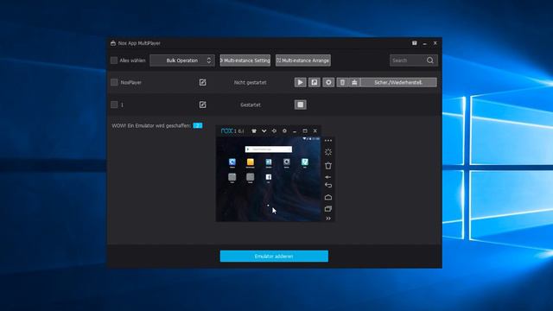This screenshot has height=311, width=553.
Task: Open the first blue app icon in emulator
Action: (232, 162)
